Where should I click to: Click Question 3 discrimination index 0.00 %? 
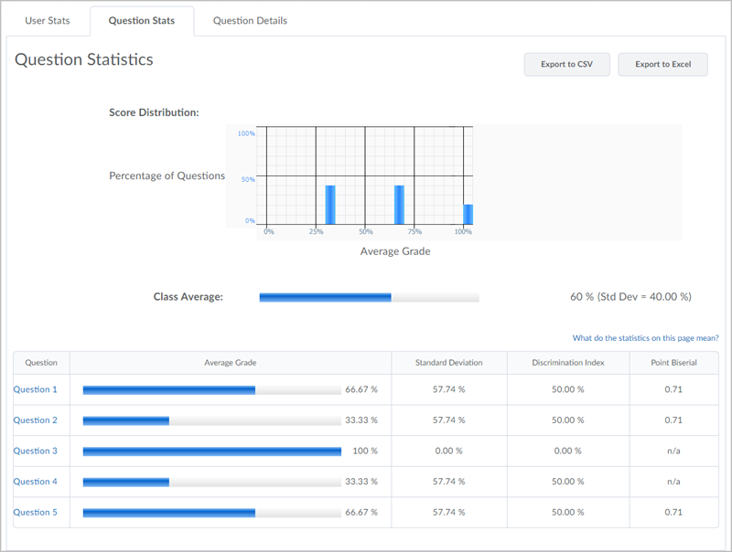coord(567,451)
